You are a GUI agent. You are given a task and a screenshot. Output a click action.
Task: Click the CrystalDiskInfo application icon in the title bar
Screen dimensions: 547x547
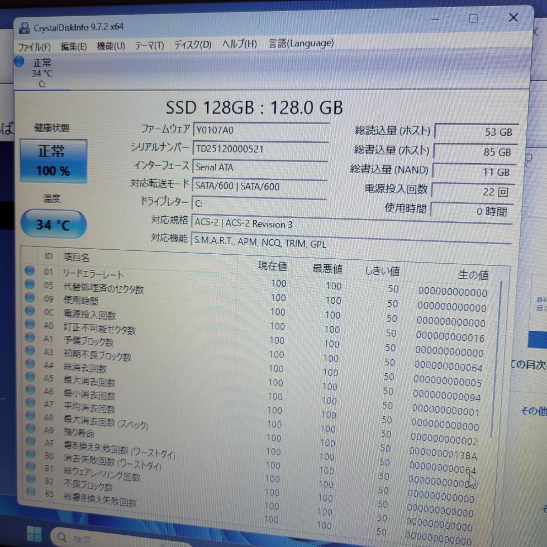tap(24, 27)
